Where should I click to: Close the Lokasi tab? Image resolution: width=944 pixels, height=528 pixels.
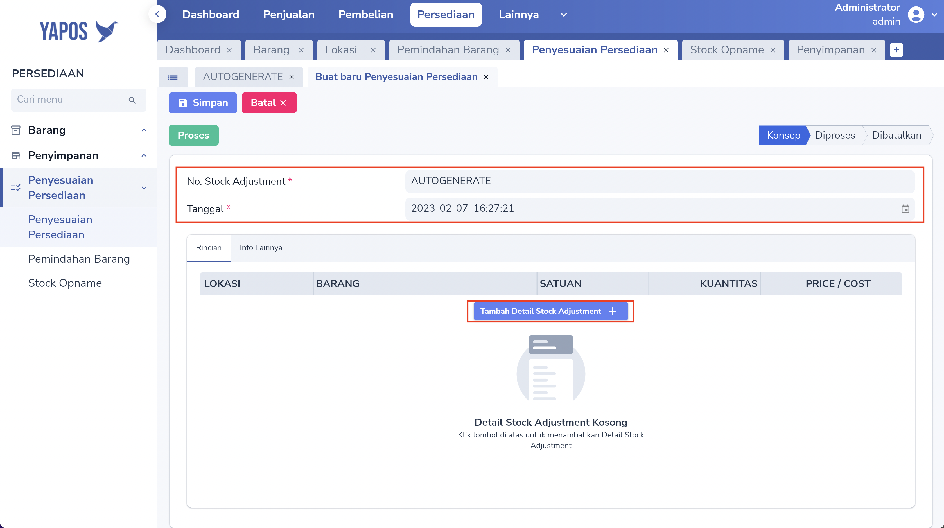tap(373, 50)
